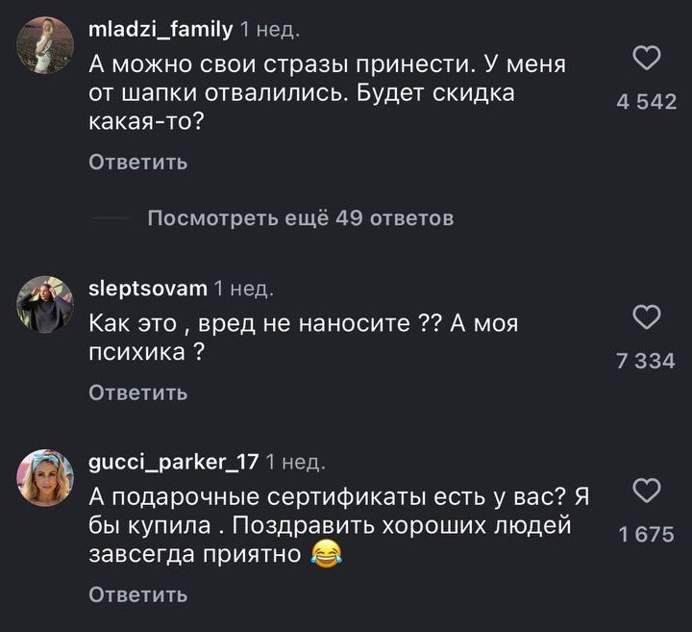Open the mladzi_family username link

(160, 30)
